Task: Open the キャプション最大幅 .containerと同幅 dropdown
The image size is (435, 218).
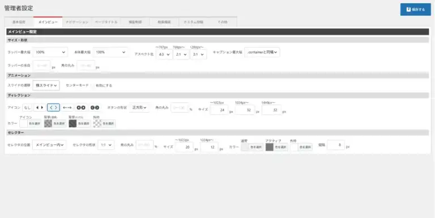Action: pyautogui.click(x=262, y=52)
